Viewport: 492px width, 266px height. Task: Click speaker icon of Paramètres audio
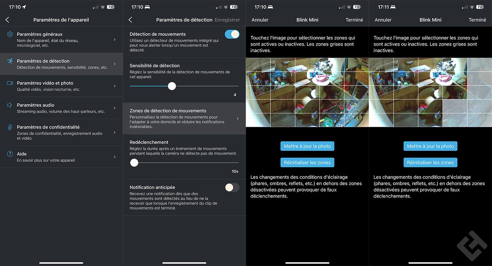(x=10, y=105)
